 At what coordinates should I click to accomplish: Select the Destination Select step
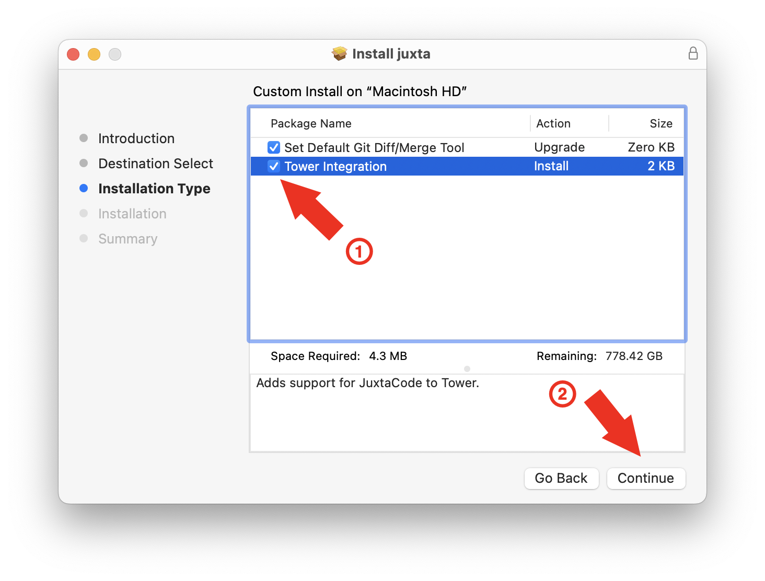point(156,164)
